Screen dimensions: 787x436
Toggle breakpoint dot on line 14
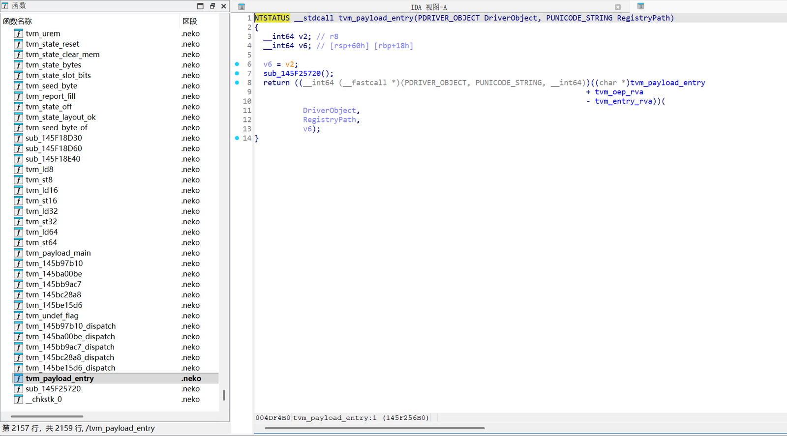point(237,138)
